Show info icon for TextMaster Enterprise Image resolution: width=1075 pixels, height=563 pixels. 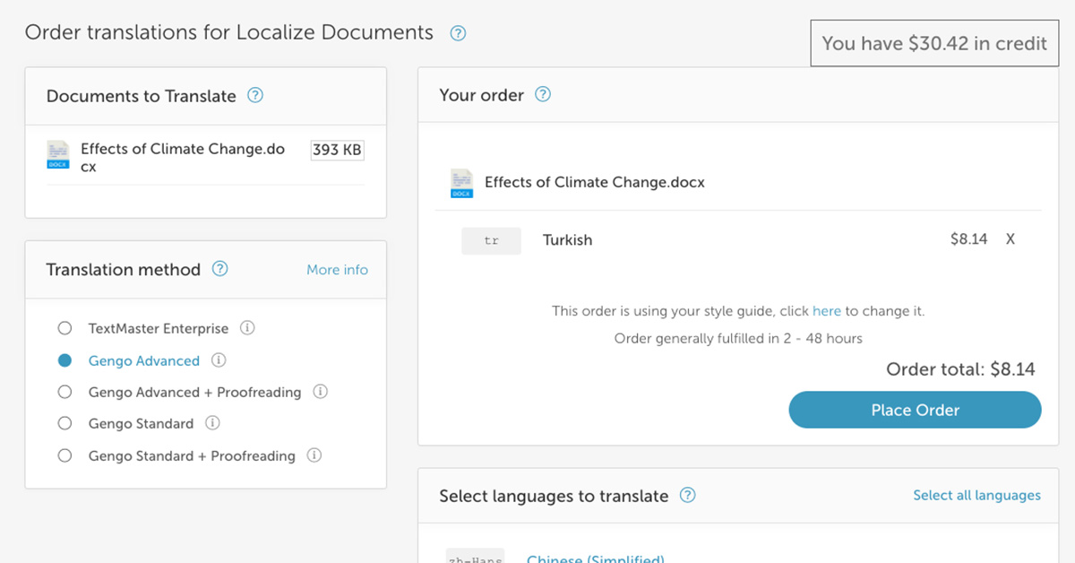(x=248, y=328)
